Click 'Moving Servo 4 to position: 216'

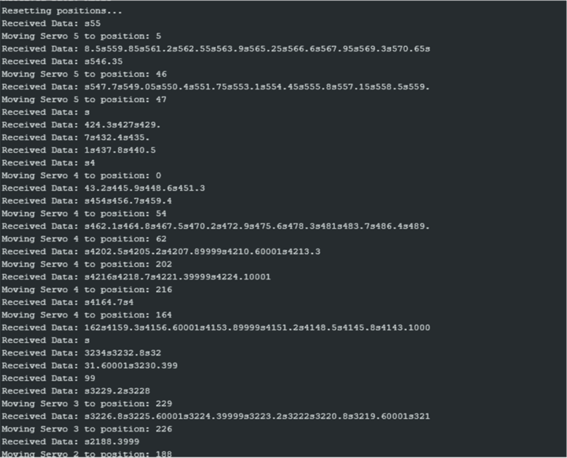tap(87, 289)
